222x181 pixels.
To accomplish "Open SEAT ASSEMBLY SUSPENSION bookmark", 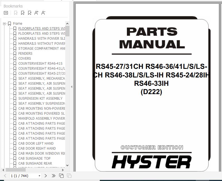I will tap(42, 104).
